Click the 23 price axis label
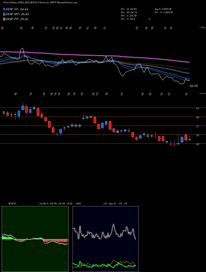206x272 pixels. (197, 144)
